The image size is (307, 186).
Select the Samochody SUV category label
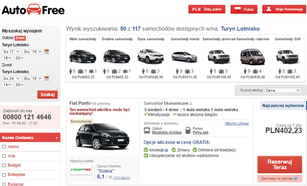click(288, 39)
